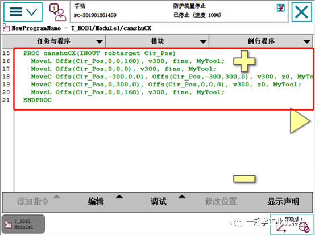Viewport: 315px width, 236px height.
Task: Select the ENDPROC line
Action: point(38,100)
